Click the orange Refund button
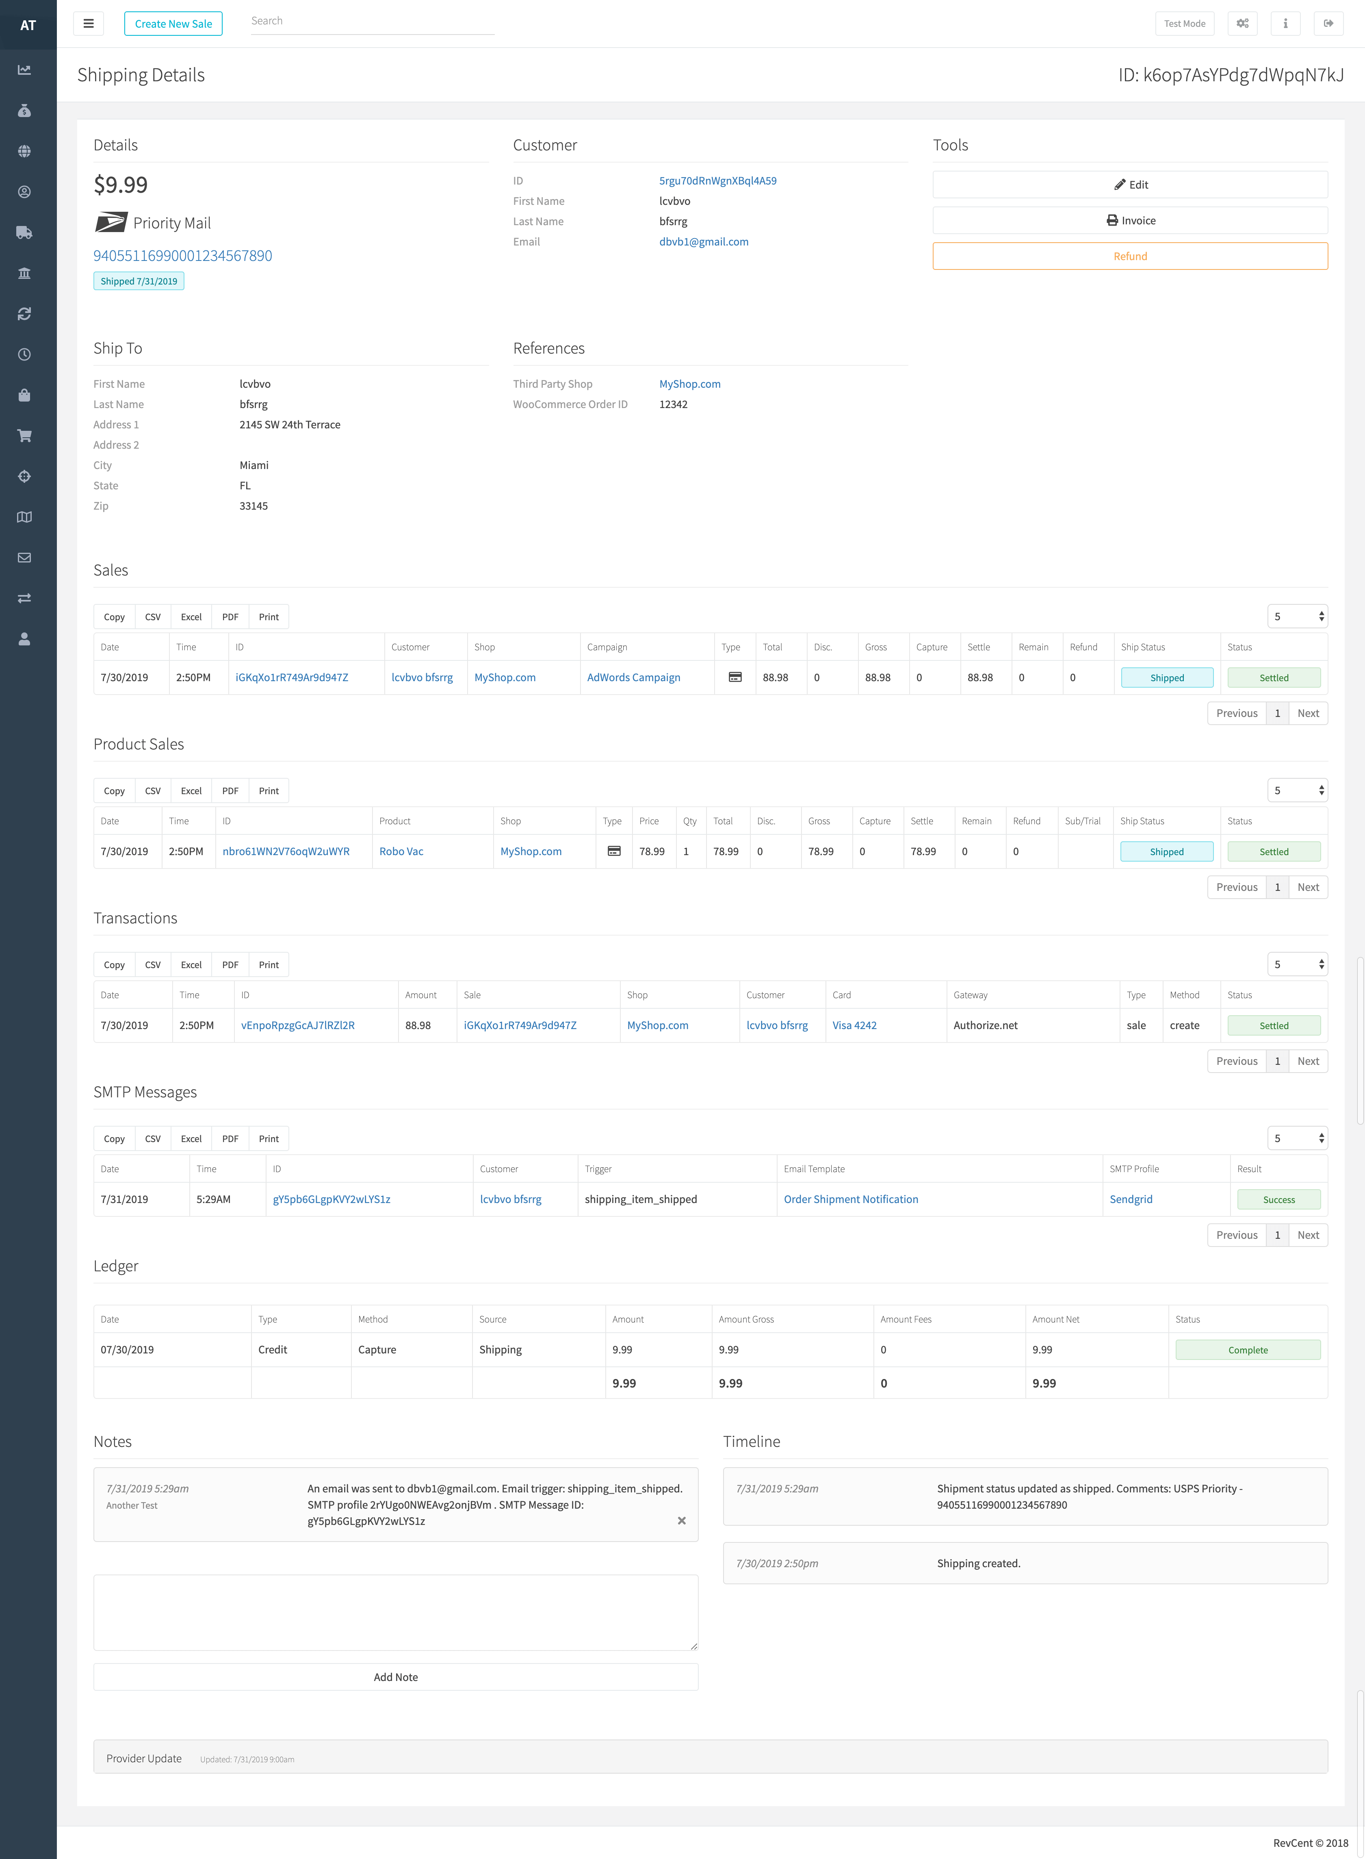The height and width of the screenshot is (1859, 1365). (x=1129, y=256)
